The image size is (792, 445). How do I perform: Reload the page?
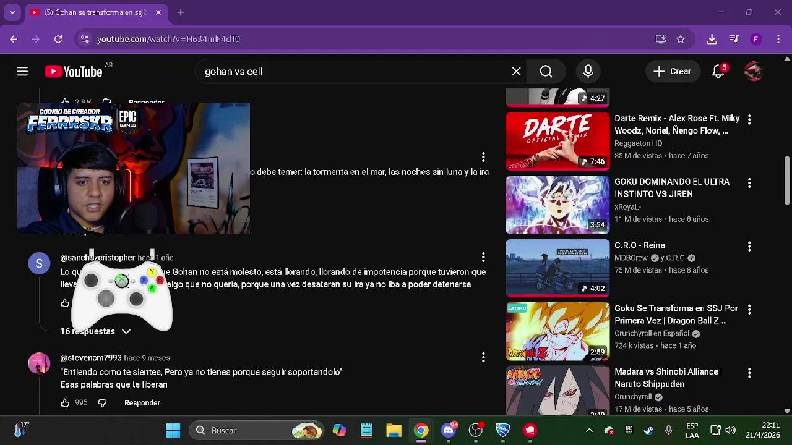click(58, 39)
